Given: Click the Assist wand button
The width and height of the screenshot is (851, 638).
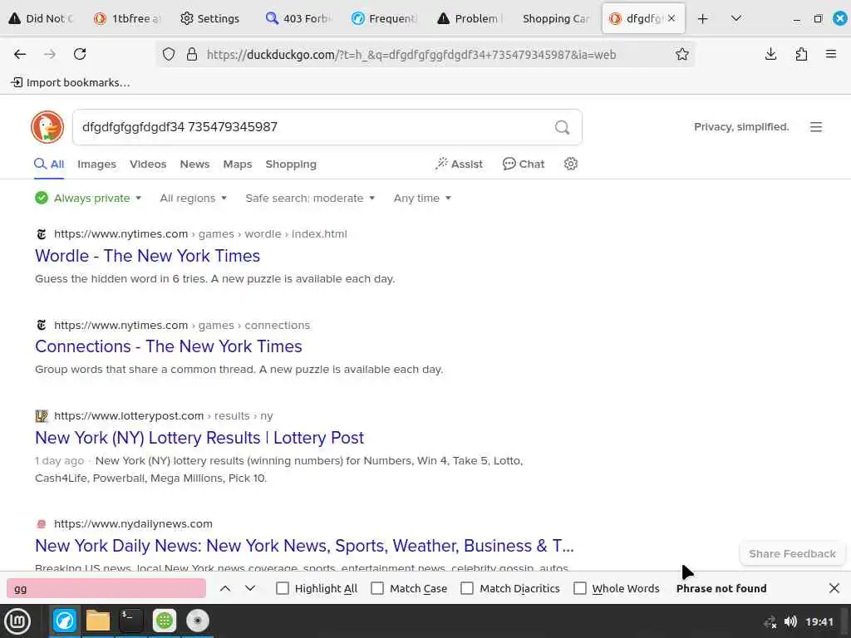Looking at the screenshot, I should pyautogui.click(x=459, y=164).
